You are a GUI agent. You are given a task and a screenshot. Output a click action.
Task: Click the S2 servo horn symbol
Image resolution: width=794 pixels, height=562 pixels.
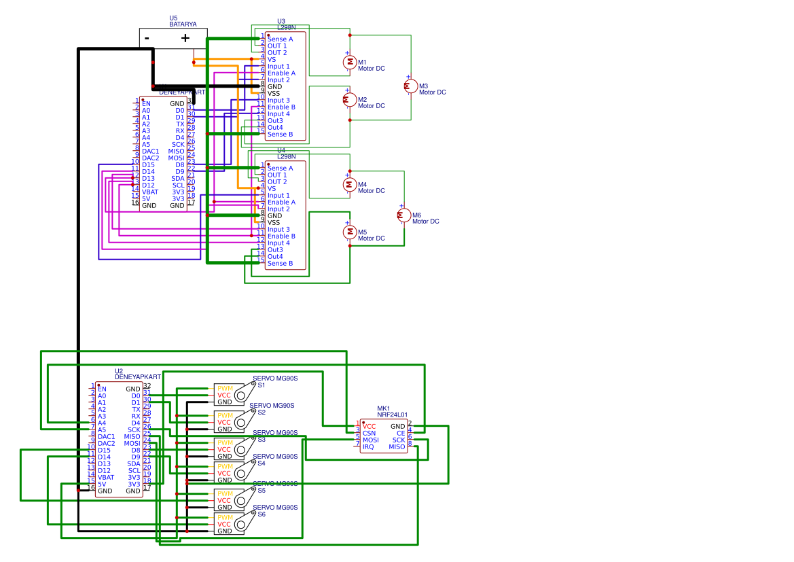245,419
